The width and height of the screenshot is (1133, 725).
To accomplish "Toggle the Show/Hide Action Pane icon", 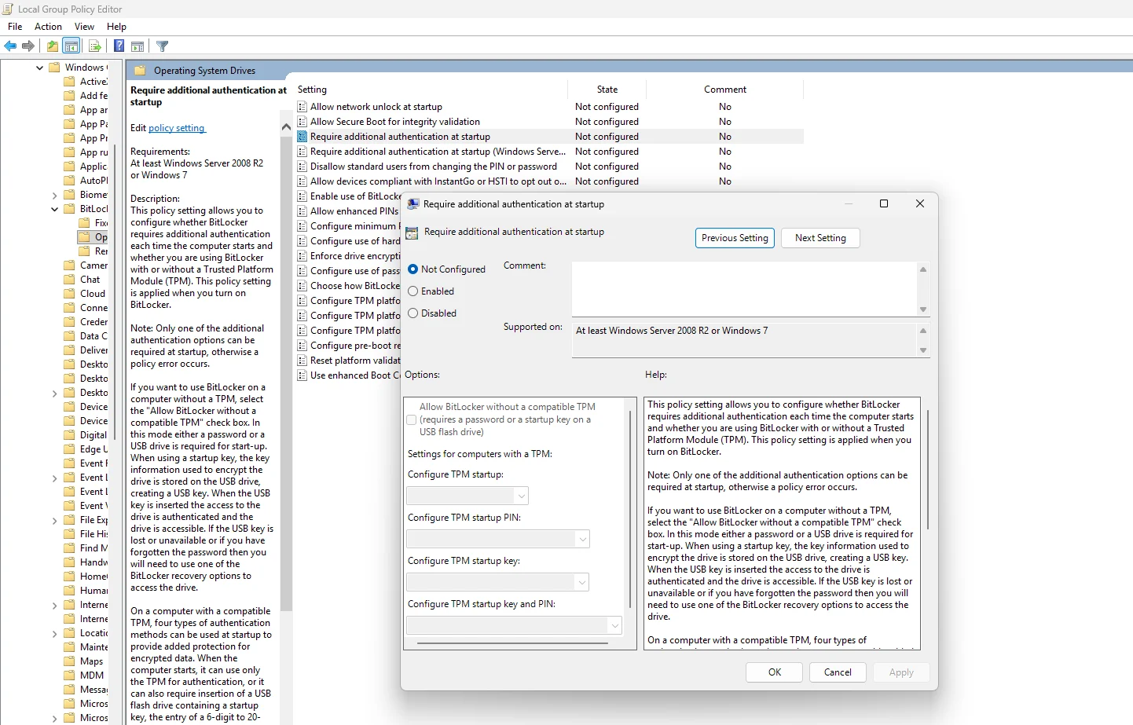I will tap(137, 46).
